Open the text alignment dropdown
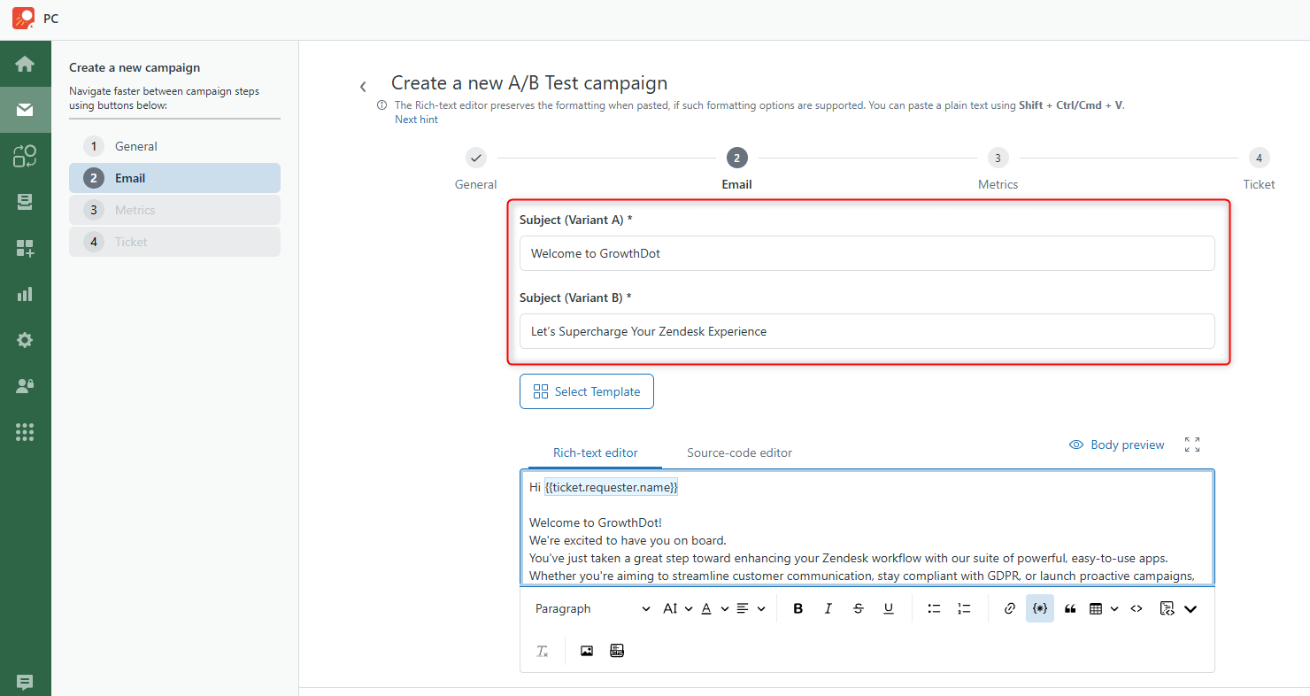 [751, 608]
